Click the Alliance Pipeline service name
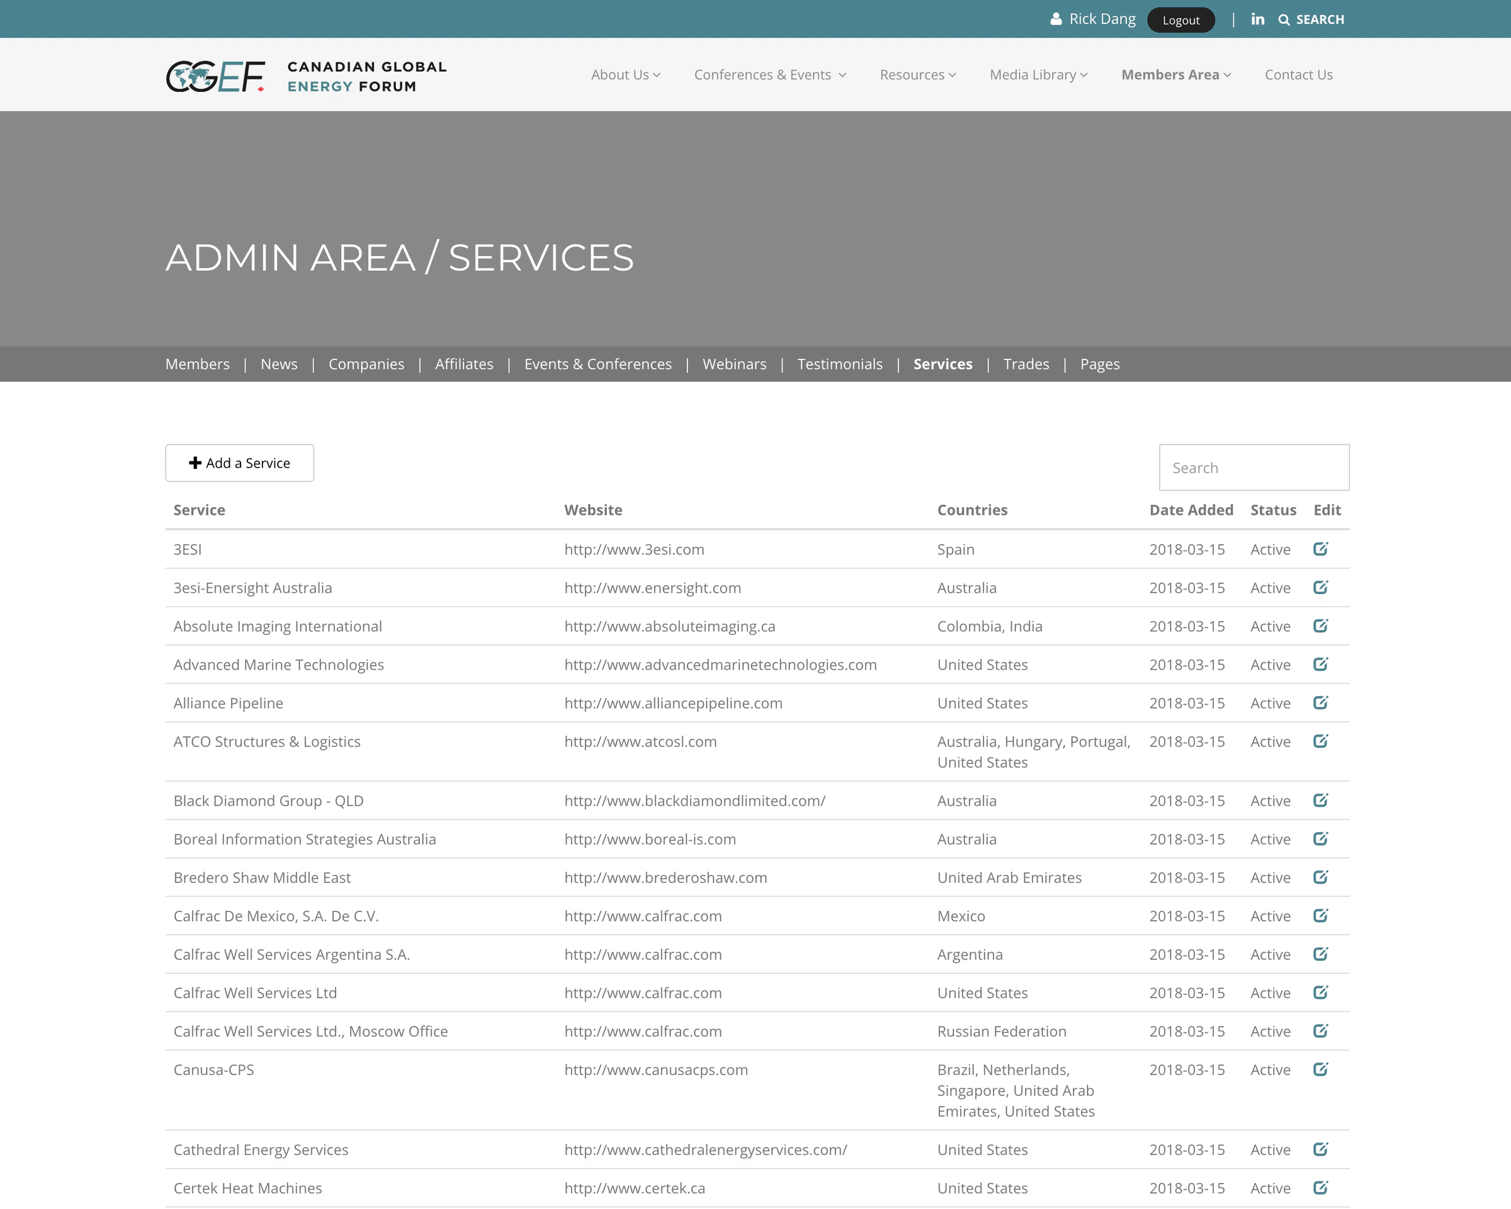Image resolution: width=1511 pixels, height=1209 pixels. pos(229,703)
